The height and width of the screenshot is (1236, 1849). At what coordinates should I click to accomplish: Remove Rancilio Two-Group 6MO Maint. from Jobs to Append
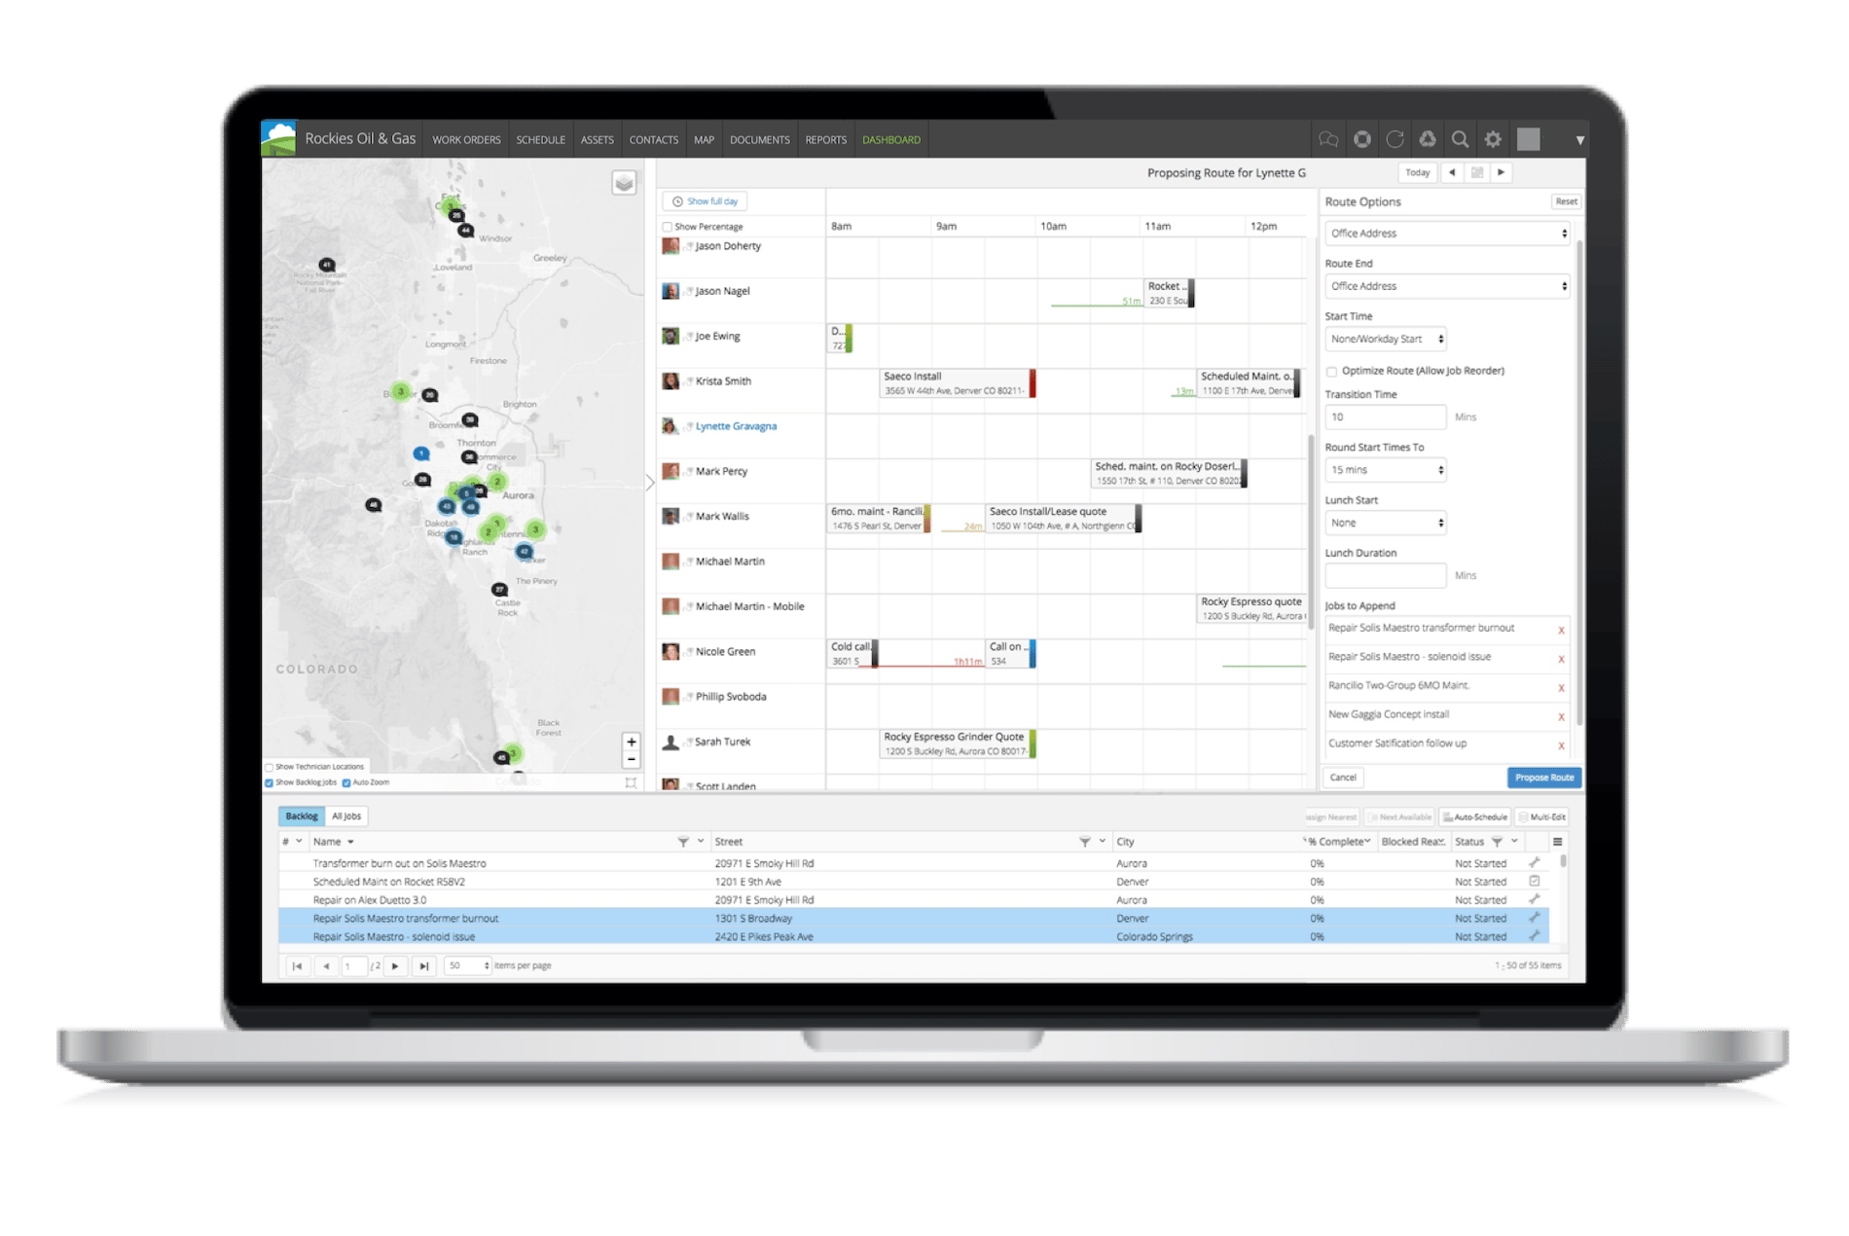(1561, 686)
